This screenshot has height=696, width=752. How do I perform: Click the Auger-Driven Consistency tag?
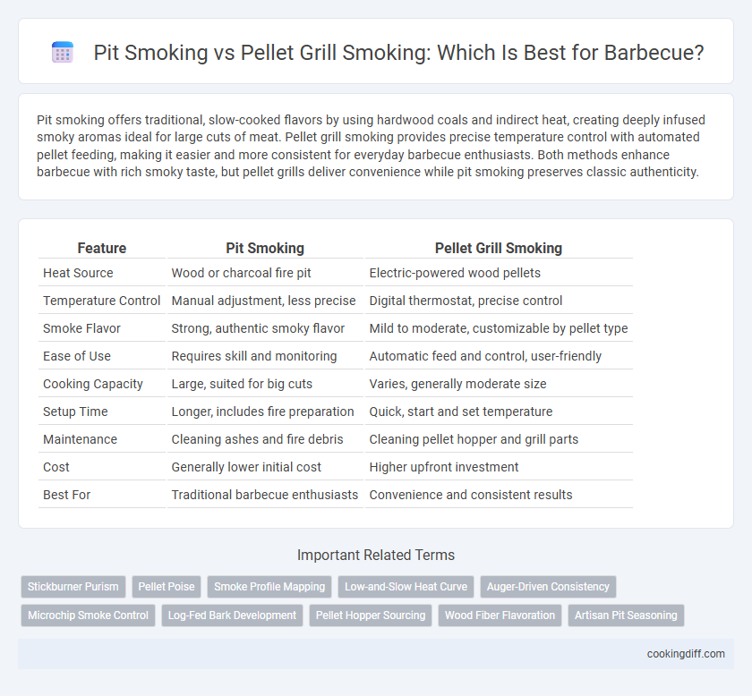pyautogui.click(x=548, y=587)
